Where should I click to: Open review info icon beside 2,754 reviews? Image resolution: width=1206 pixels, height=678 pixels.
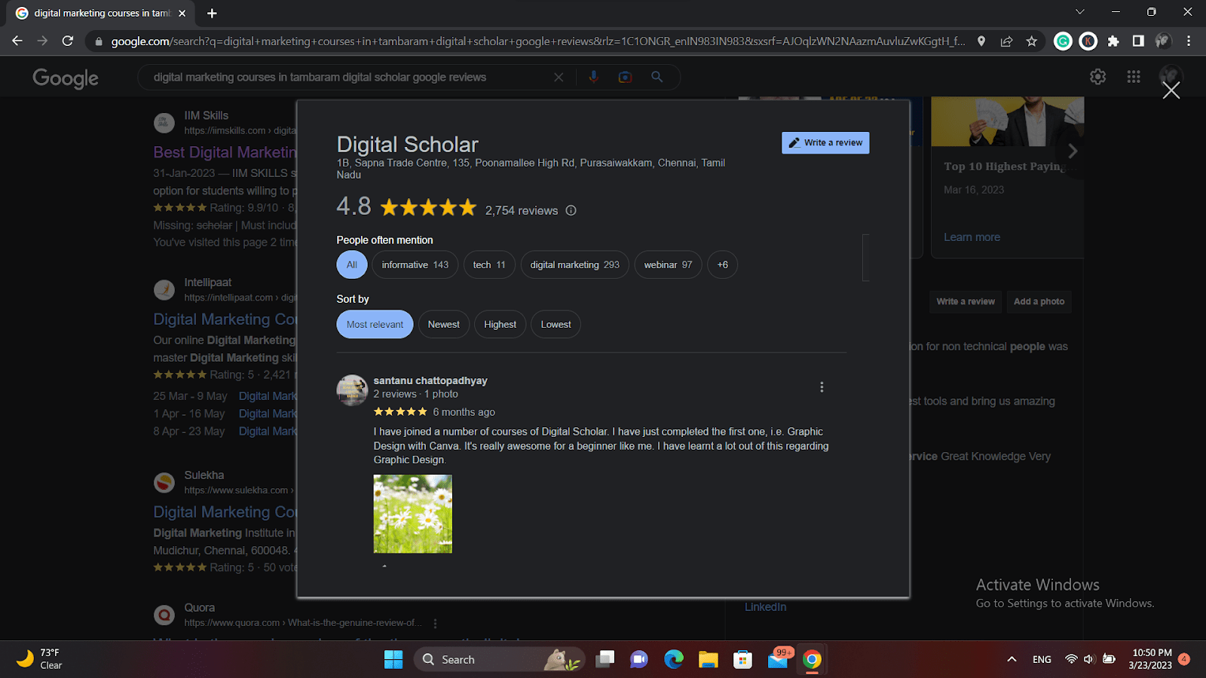click(x=571, y=210)
